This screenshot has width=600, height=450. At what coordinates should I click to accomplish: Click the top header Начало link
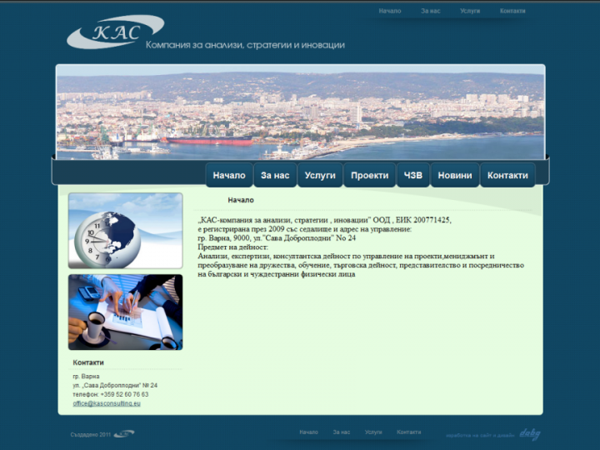390,11
